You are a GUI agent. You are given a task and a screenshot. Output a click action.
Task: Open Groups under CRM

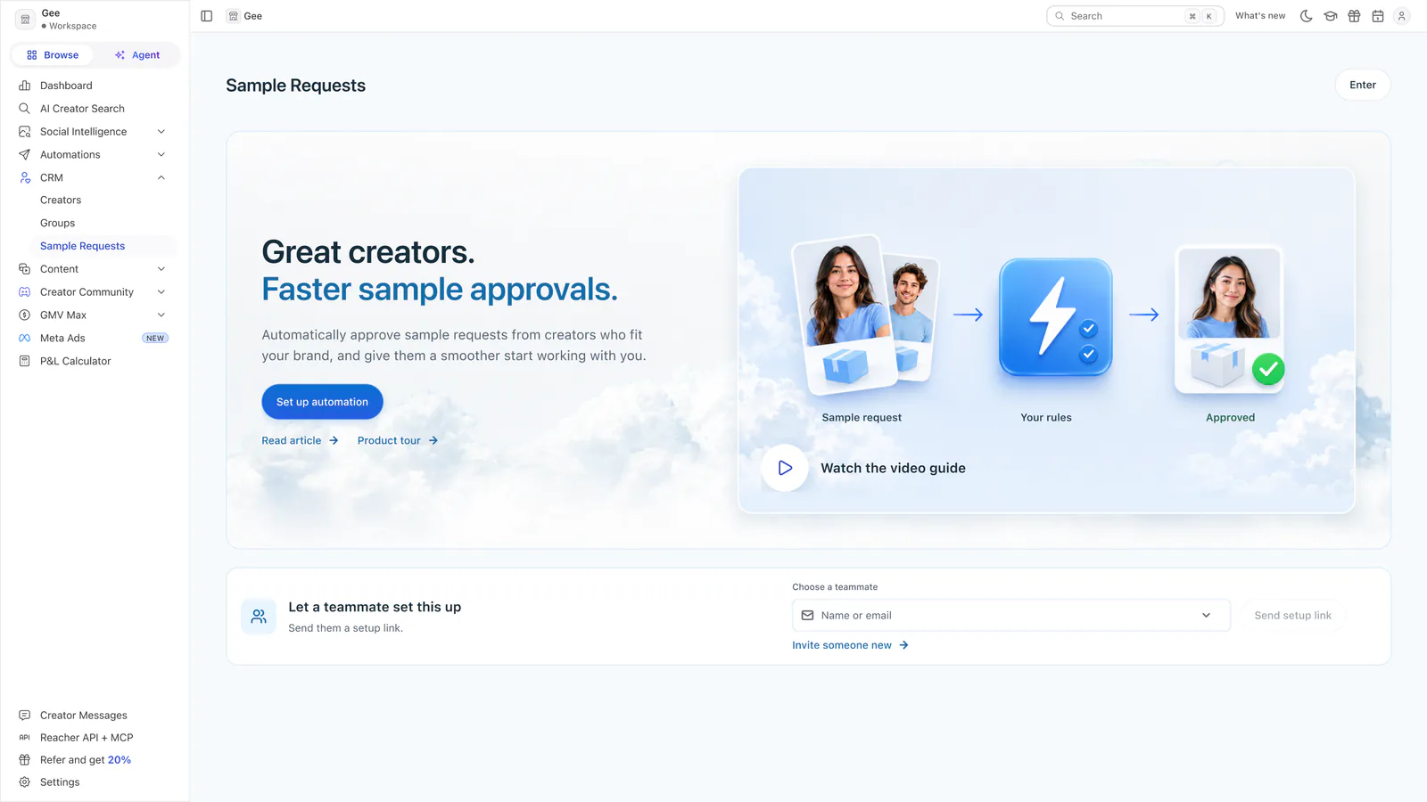[x=58, y=224]
